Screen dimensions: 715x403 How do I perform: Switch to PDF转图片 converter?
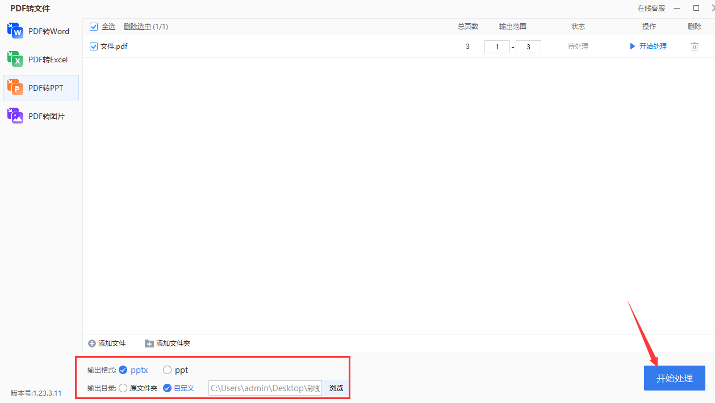40,116
